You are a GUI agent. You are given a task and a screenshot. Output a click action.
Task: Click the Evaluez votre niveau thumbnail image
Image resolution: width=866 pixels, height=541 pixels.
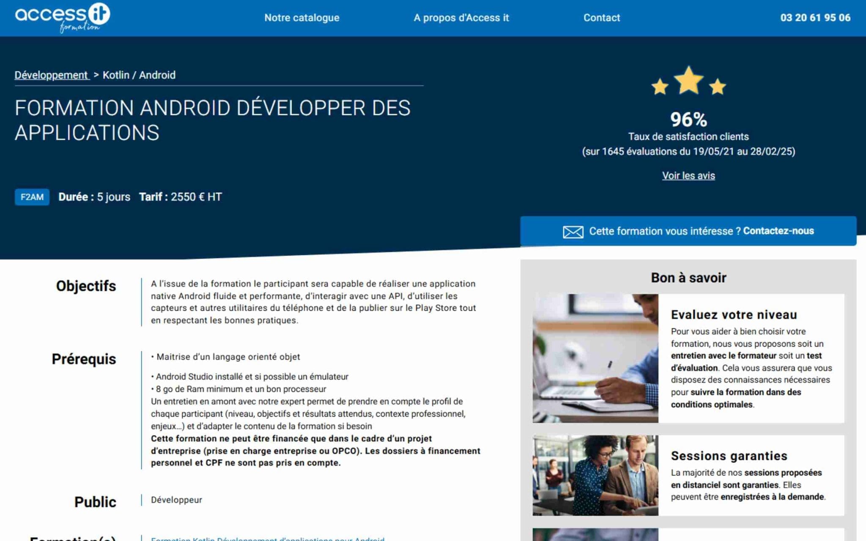595,358
